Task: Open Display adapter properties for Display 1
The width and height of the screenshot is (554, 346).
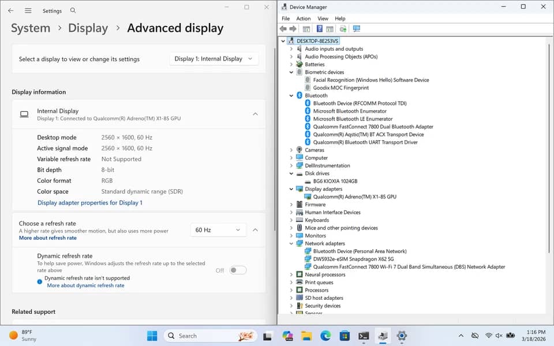Action: [x=90, y=202]
